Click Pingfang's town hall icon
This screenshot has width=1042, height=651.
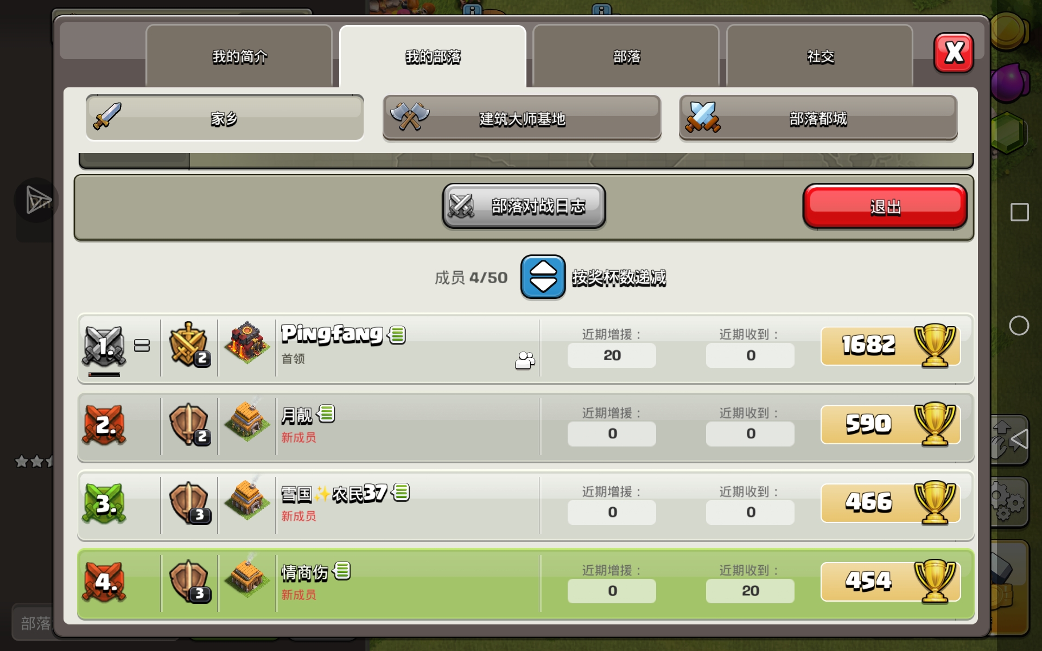(x=247, y=342)
